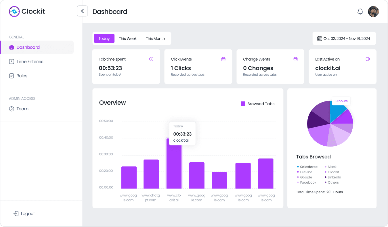Click the Logout button

(24, 213)
